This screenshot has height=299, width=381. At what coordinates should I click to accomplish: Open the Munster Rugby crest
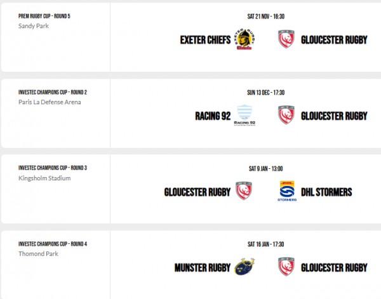(x=244, y=267)
